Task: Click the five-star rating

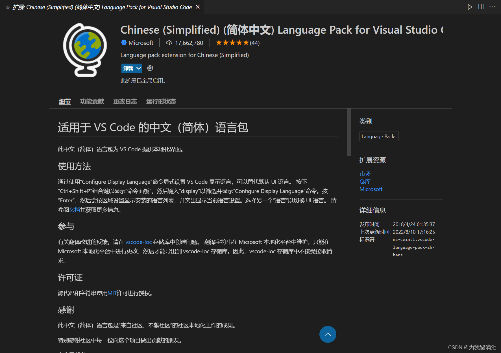Action: click(x=232, y=43)
